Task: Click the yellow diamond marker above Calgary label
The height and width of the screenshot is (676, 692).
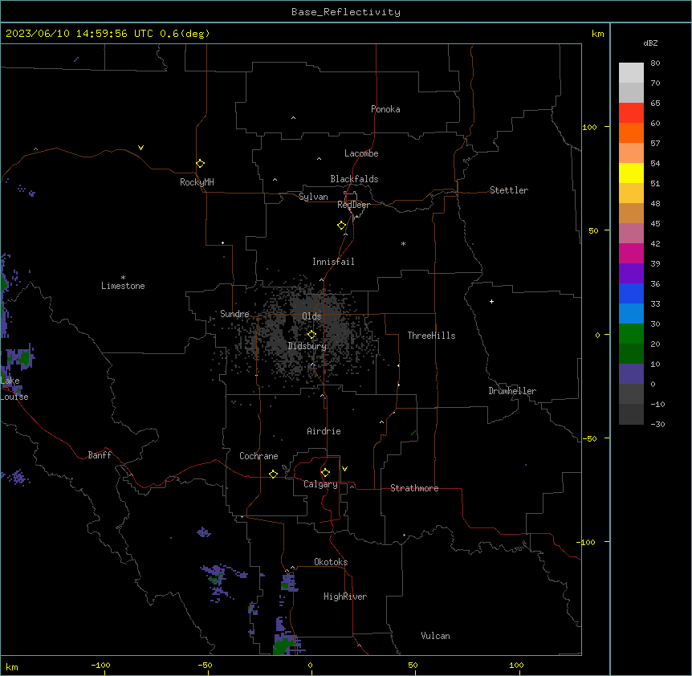Action: click(x=325, y=473)
